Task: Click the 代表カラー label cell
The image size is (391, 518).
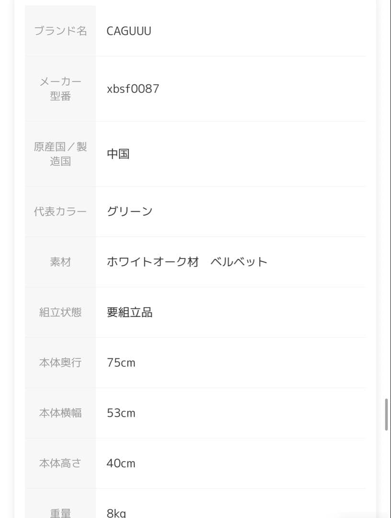Action: [x=60, y=212]
